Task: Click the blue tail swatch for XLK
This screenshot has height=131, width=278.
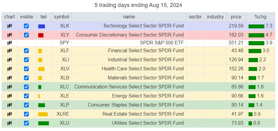Action: click(x=42, y=26)
